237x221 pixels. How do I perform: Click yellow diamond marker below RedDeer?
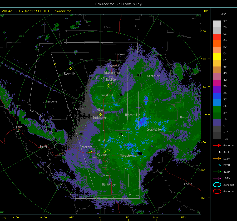point(108,85)
